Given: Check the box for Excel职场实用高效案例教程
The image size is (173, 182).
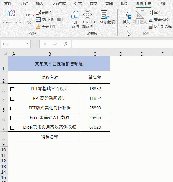Looking at the screenshot, I should (x=13, y=128).
